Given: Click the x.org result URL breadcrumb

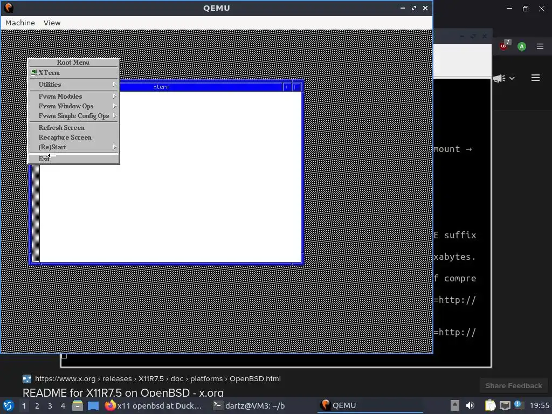Looking at the screenshot, I should click(158, 379).
